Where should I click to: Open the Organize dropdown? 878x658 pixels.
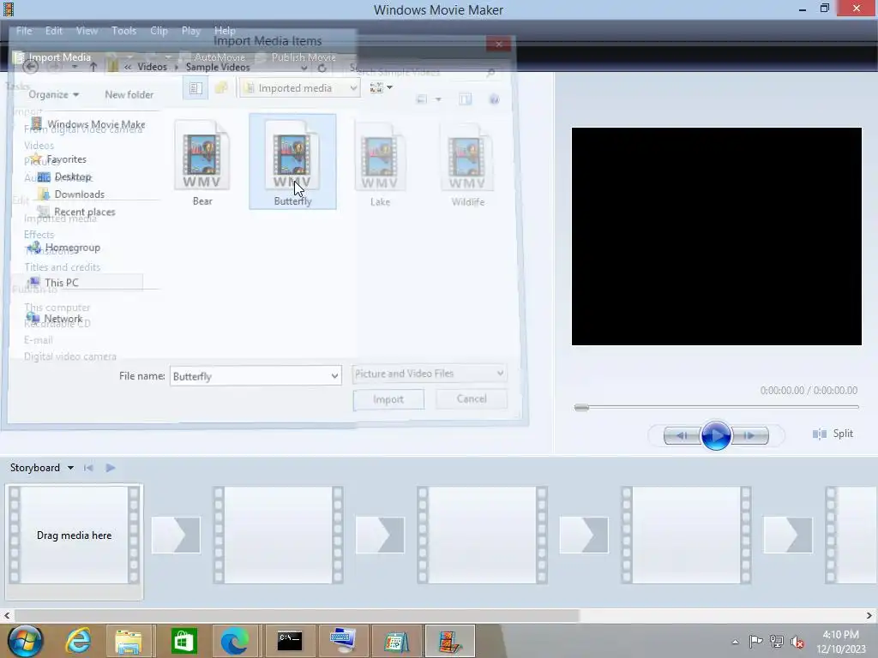[53, 94]
